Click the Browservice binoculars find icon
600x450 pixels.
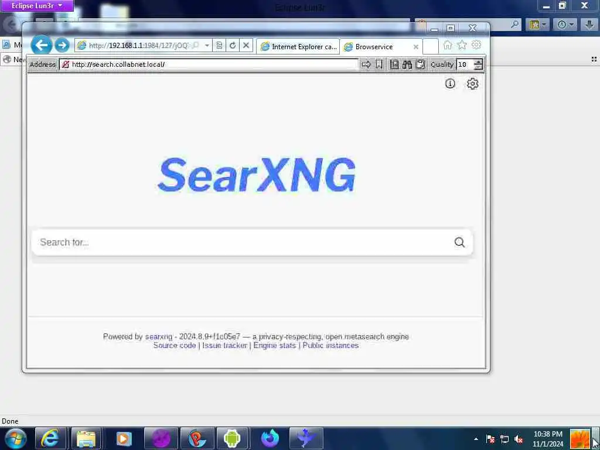(x=407, y=64)
